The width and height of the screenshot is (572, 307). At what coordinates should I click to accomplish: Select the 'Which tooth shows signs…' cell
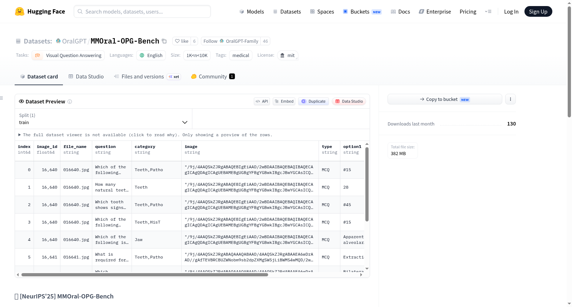pyautogui.click(x=112, y=205)
